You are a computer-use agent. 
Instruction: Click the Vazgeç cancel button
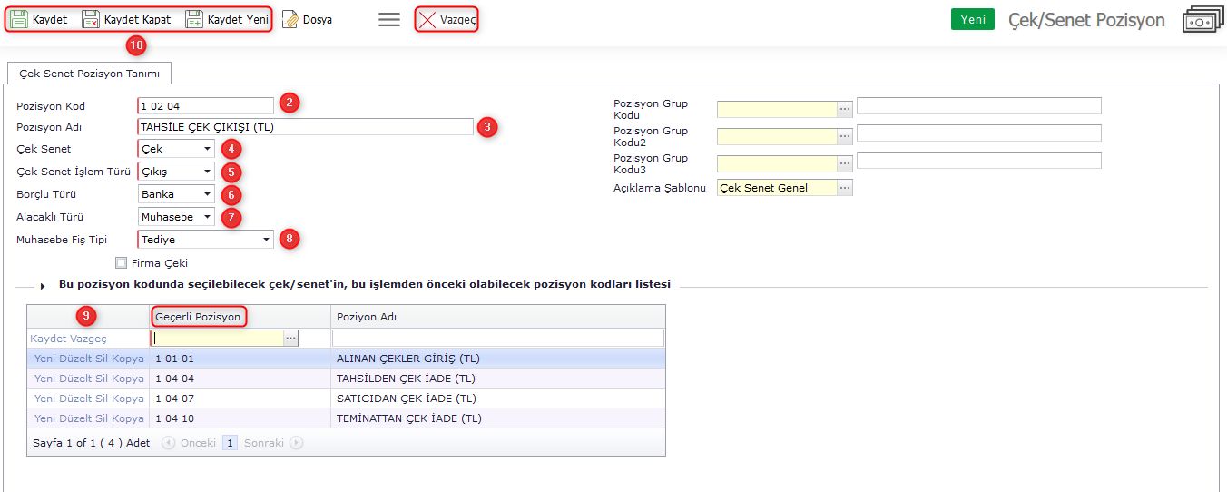pyautogui.click(x=447, y=19)
